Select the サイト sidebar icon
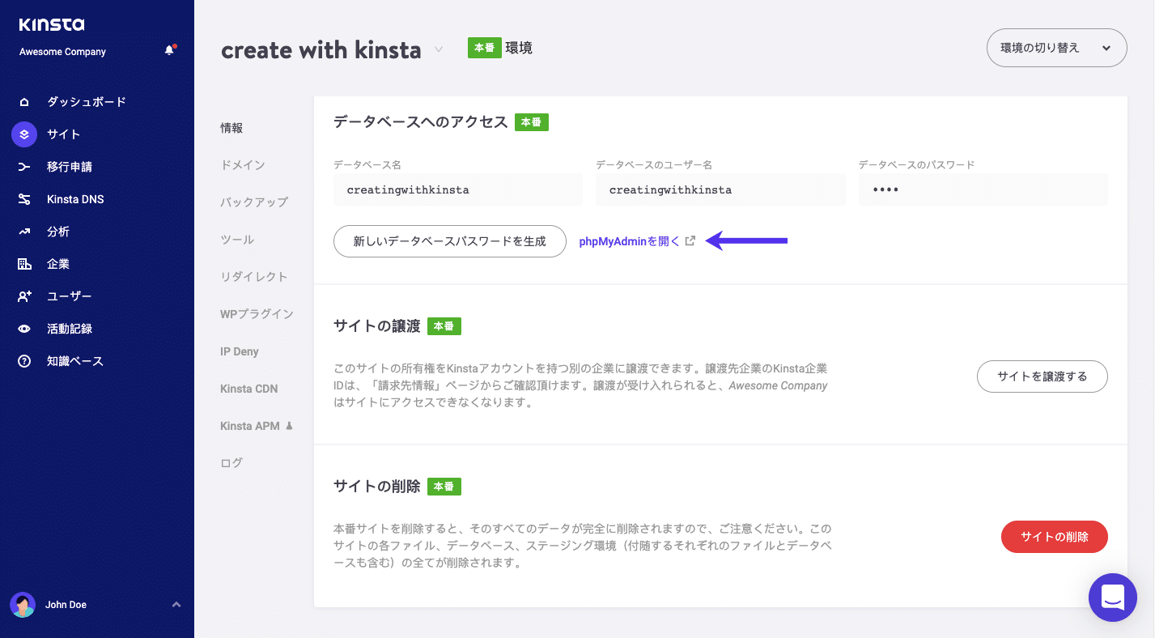This screenshot has width=1155, height=638. click(23, 134)
